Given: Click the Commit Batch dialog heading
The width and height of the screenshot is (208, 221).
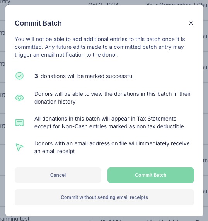Looking at the screenshot, I should pyautogui.click(x=38, y=23).
